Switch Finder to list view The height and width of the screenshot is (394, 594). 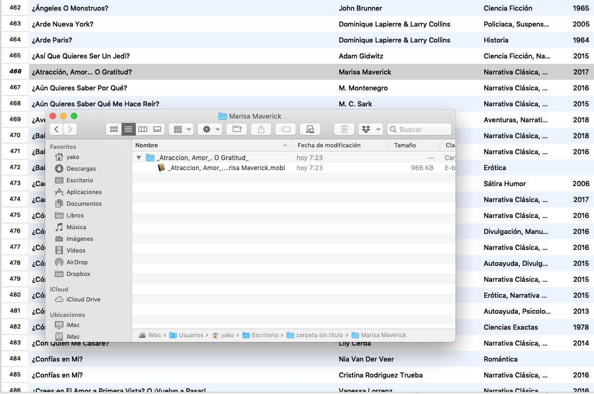coord(128,129)
